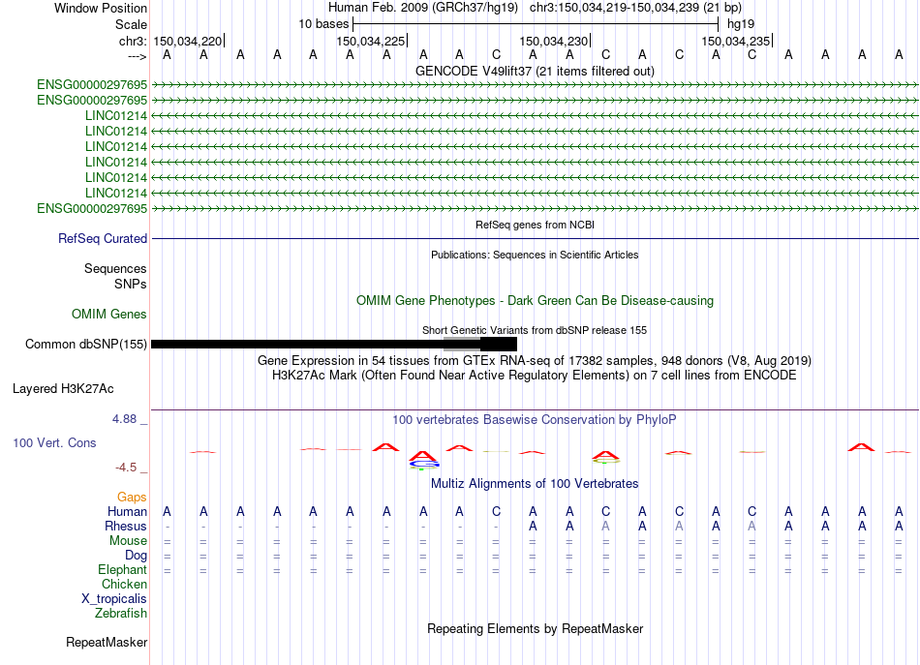The width and height of the screenshot is (920, 665).
Task: Click the Dog alignment row label
Action: pyautogui.click(x=136, y=556)
